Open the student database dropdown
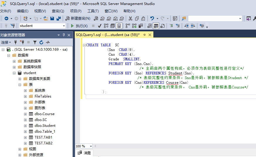Image resolution: width=256 pixels, height=157 pixels. tap(64, 26)
